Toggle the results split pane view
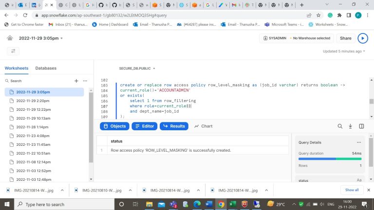 pyautogui.click(x=361, y=126)
